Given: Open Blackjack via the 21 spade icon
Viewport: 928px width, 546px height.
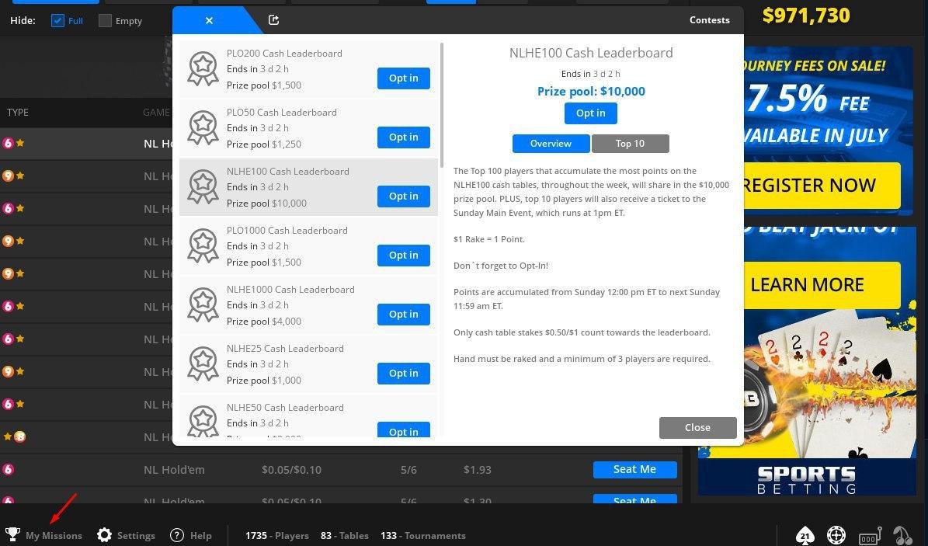Looking at the screenshot, I should pyautogui.click(x=805, y=535).
